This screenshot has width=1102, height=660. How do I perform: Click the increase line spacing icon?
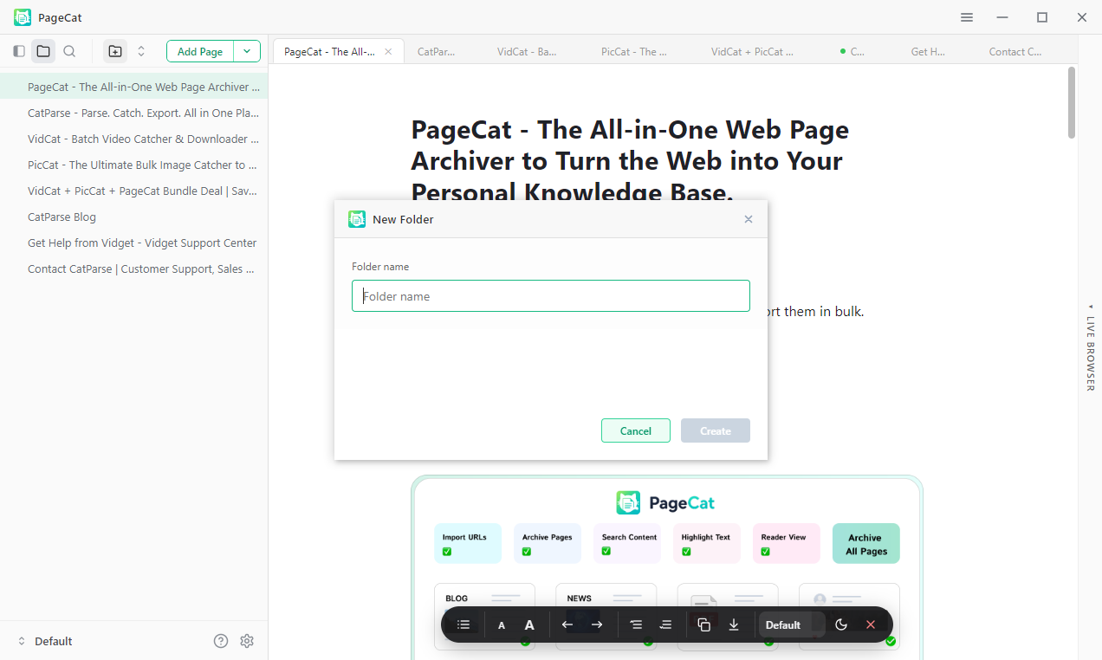665,624
